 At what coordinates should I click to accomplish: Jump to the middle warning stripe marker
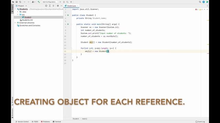coord(208,44)
